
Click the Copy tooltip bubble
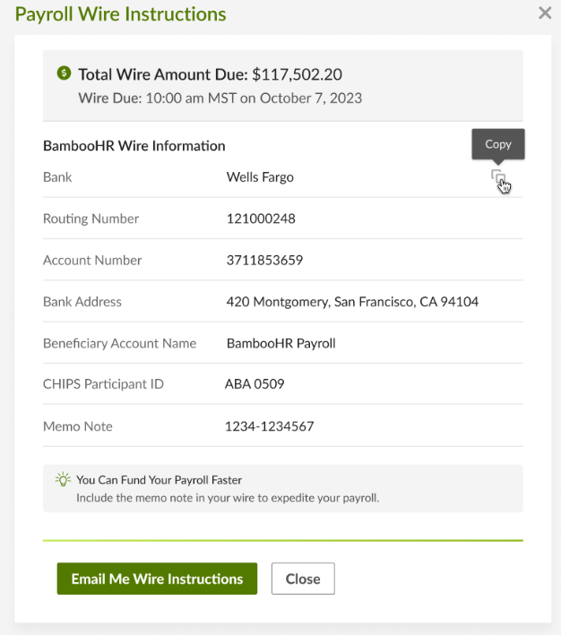(498, 144)
